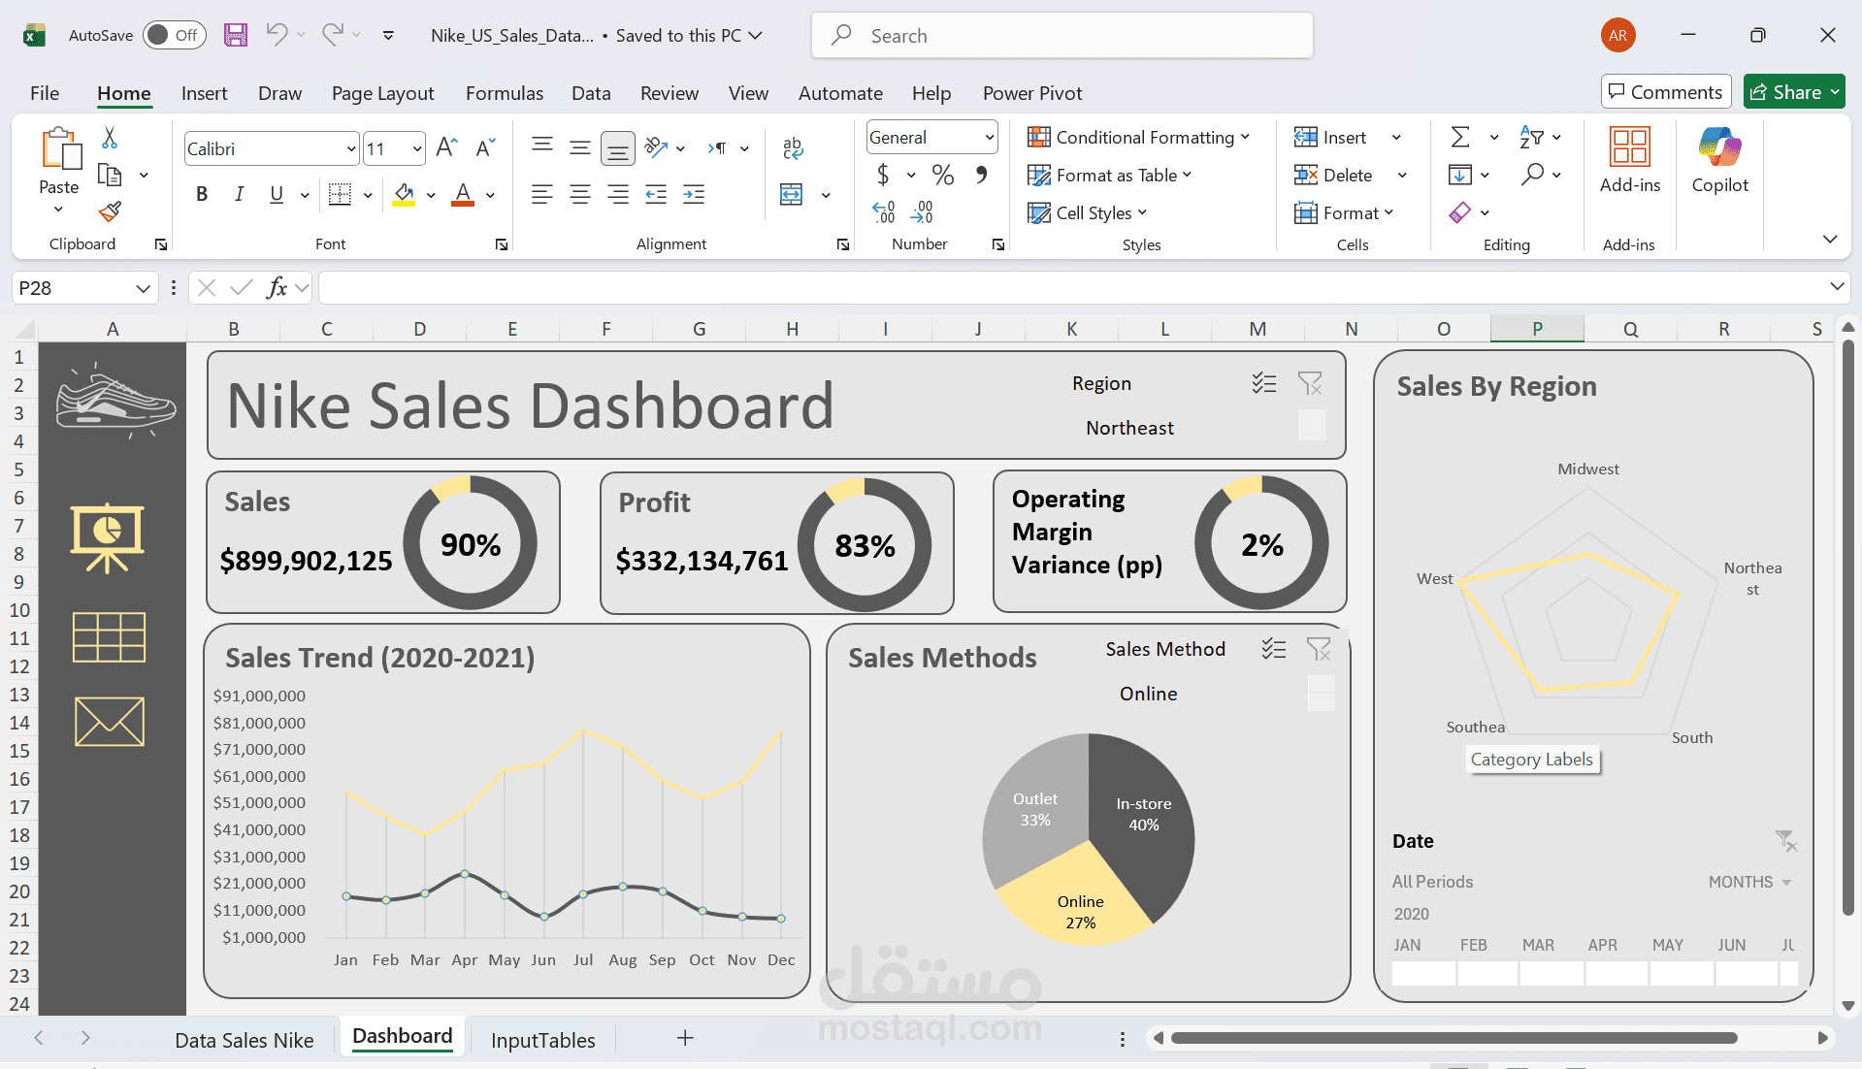Open the font size dropdown

[x=417, y=148]
